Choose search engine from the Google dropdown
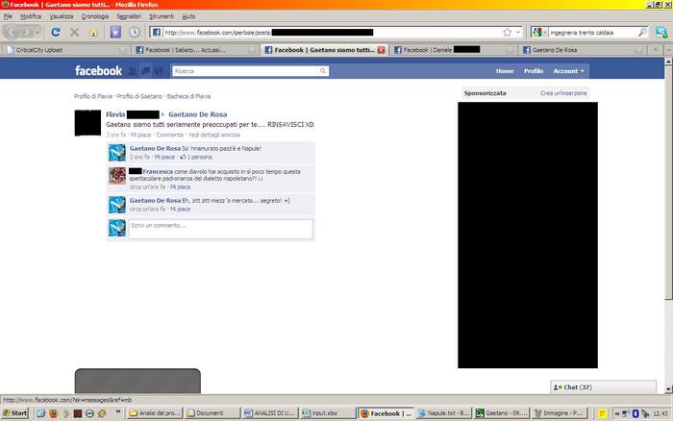Image resolution: width=673 pixels, height=421 pixels. [x=538, y=32]
